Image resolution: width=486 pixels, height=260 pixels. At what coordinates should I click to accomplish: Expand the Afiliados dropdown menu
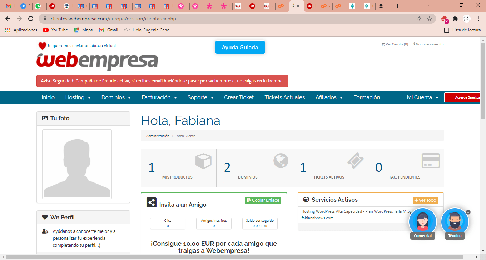(329, 97)
